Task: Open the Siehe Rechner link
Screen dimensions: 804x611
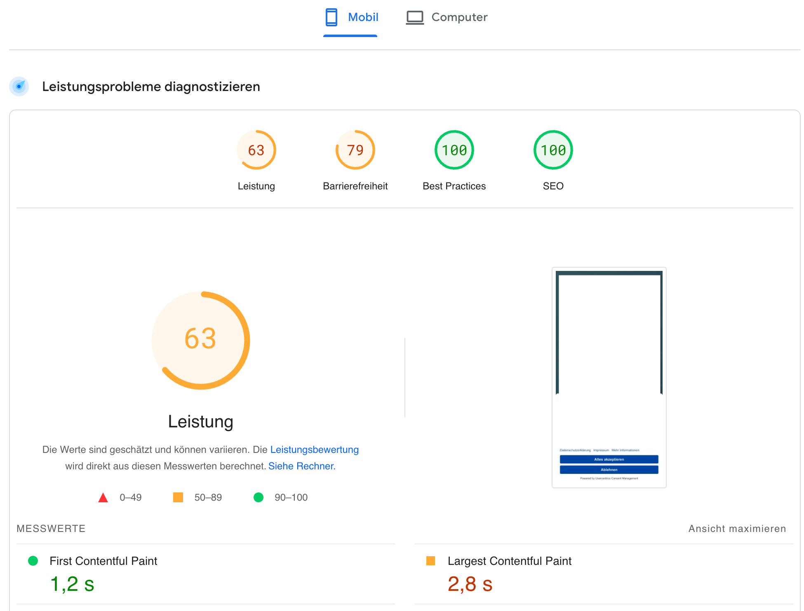Action: coord(302,466)
